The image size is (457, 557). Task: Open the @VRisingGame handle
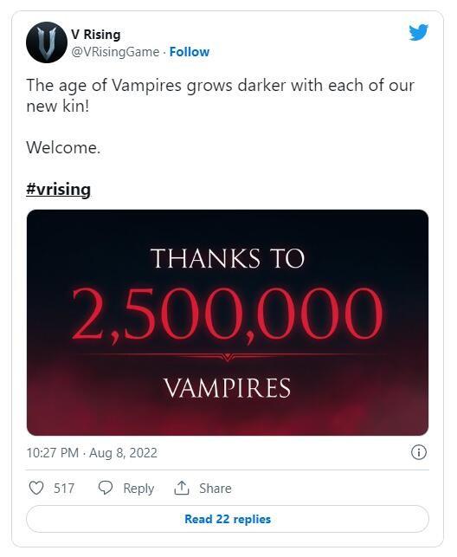point(115,52)
